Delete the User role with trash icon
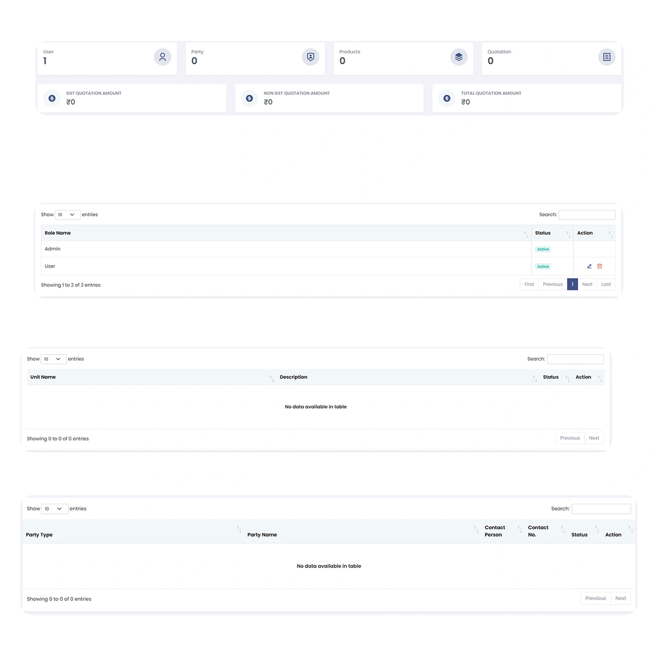This screenshot has width=657, height=657. click(600, 266)
